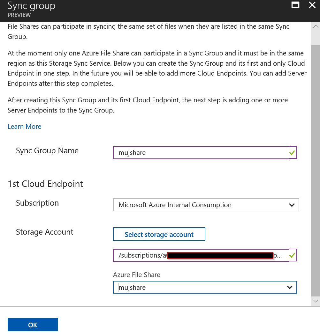Click the green checkmark in storage path field
The image size is (320, 336).
[x=292, y=255]
